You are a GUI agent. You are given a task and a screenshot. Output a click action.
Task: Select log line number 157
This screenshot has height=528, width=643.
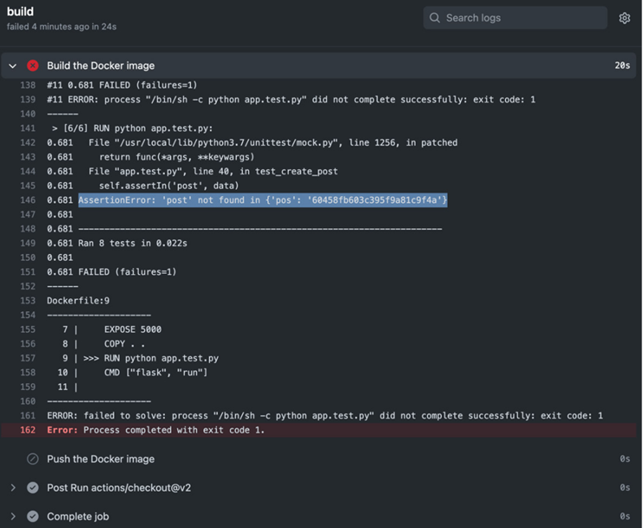click(x=28, y=358)
